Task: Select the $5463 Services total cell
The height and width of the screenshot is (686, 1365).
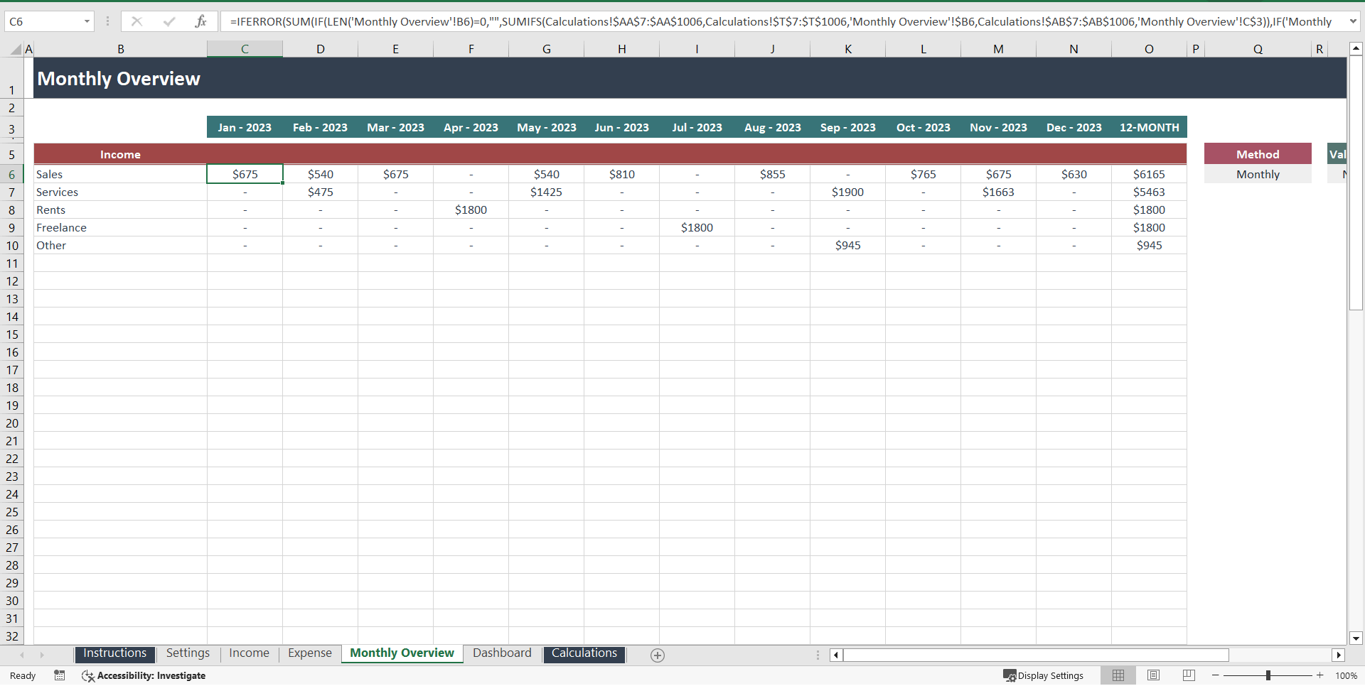Action: [1149, 192]
